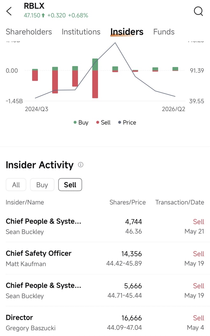Select the All filter

point(16,185)
